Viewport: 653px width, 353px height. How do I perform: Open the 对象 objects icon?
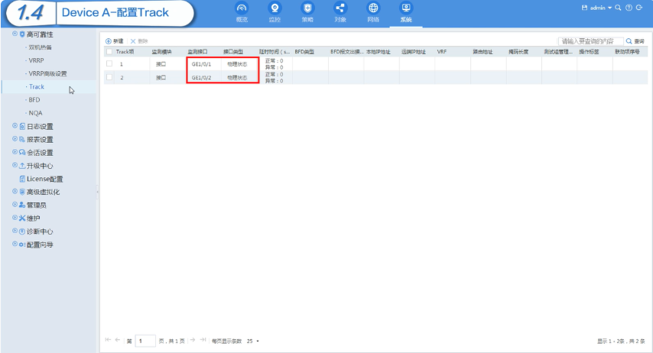pos(340,8)
